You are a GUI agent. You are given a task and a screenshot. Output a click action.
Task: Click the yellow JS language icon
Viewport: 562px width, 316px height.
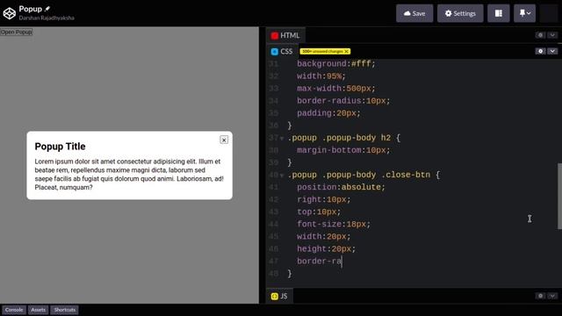pos(275,297)
